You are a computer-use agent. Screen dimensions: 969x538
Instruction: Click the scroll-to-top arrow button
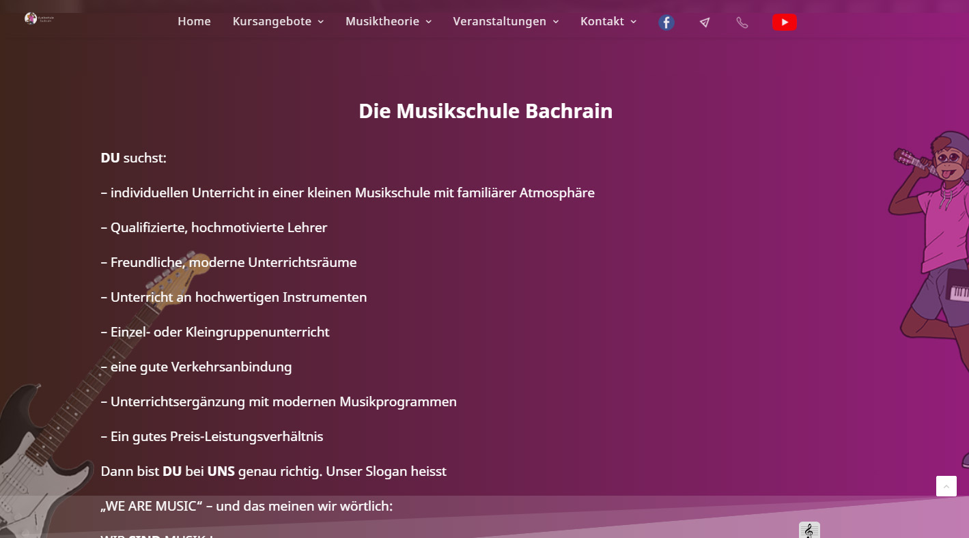946,486
